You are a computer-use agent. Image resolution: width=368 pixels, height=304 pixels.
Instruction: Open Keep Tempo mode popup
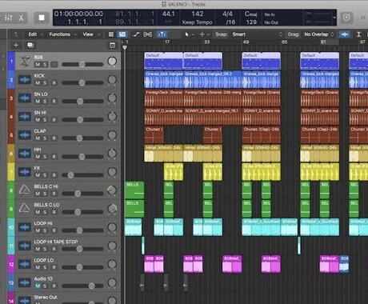[197, 22]
